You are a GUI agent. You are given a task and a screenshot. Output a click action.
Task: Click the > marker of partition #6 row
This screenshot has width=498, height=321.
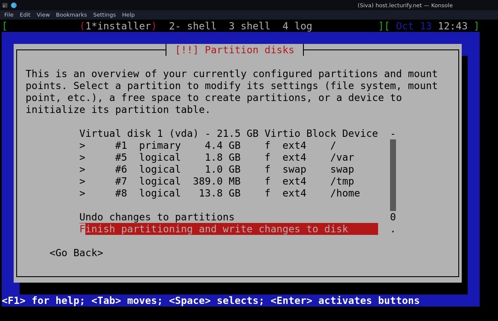coord(82,169)
